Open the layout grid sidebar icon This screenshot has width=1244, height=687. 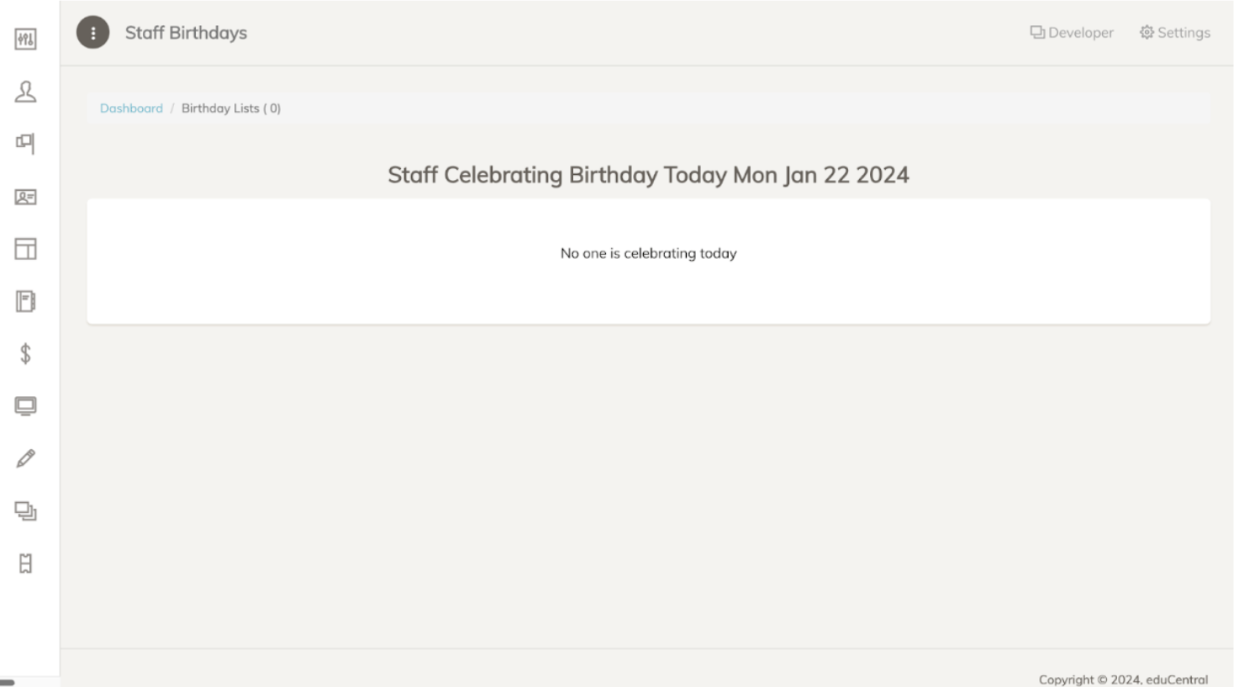(x=25, y=249)
